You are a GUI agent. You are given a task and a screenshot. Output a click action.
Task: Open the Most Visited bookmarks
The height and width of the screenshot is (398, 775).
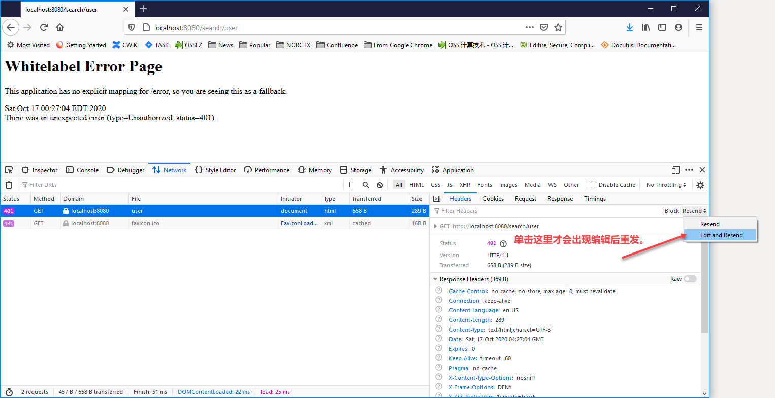pyautogui.click(x=28, y=45)
